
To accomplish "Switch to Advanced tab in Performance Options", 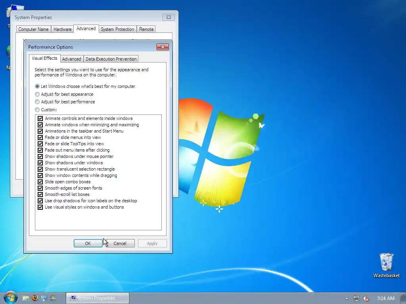I will point(71,59).
